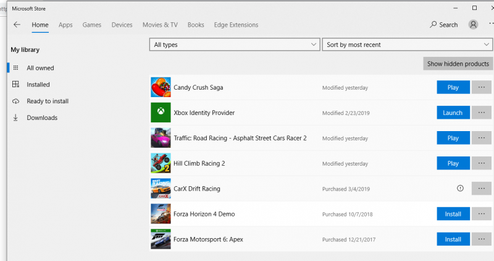Screen dimensions: 494x261
Task: Open the Movies & TV tab
Action: 160,25
